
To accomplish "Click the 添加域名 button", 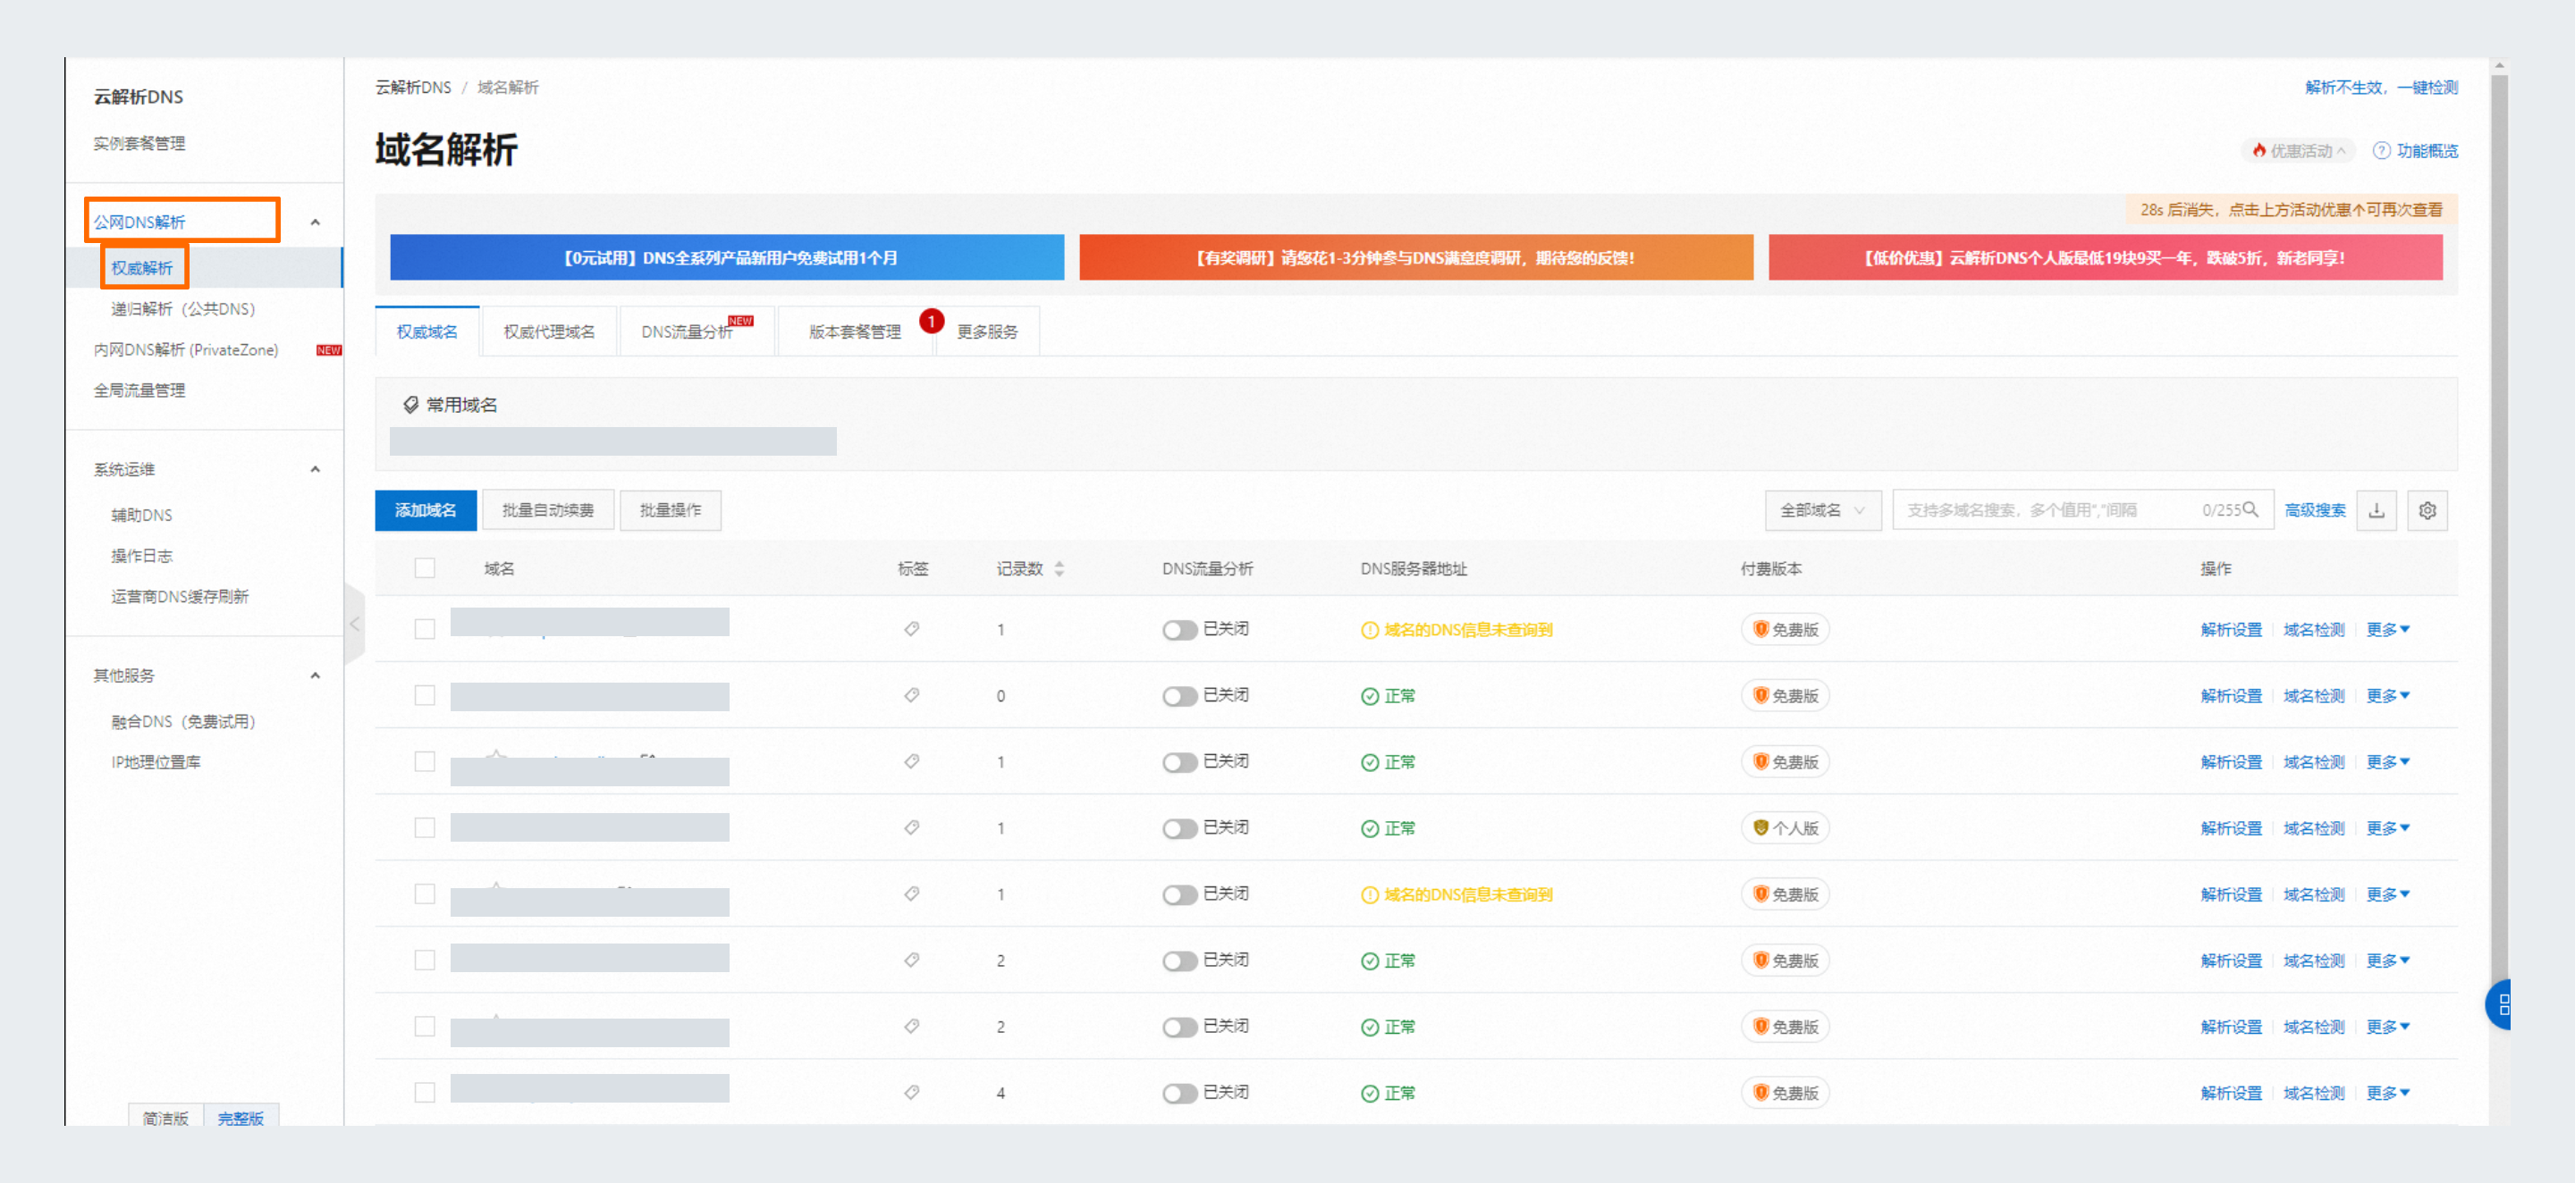I will click(x=425, y=510).
